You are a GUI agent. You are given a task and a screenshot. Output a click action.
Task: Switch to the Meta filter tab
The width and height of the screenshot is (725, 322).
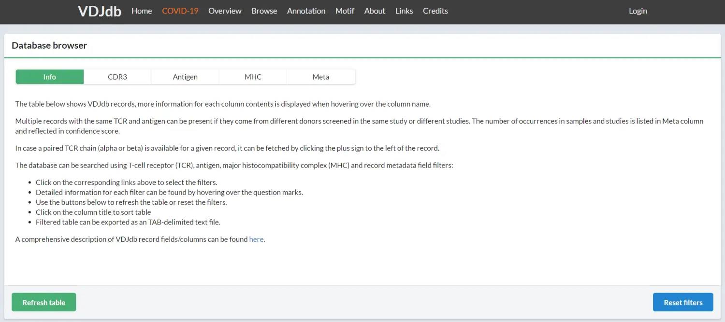coord(321,77)
